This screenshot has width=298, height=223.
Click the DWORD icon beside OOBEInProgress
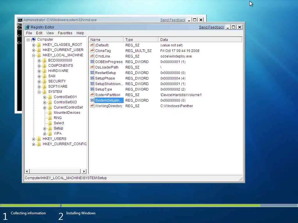click(x=92, y=62)
